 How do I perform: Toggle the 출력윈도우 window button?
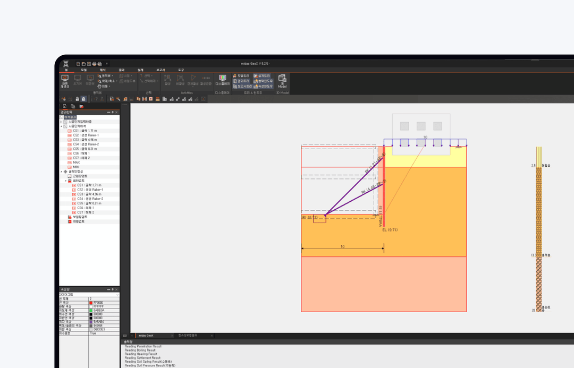[263, 81]
